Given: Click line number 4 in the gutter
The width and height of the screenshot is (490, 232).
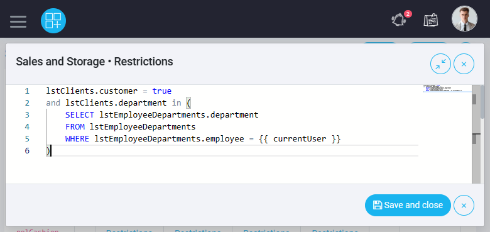Looking at the screenshot, I should pos(27,126).
